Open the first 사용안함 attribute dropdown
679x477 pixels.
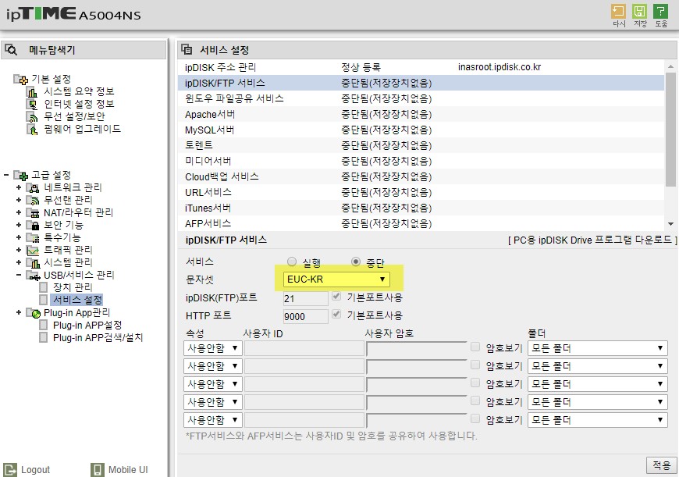coord(212,348)
